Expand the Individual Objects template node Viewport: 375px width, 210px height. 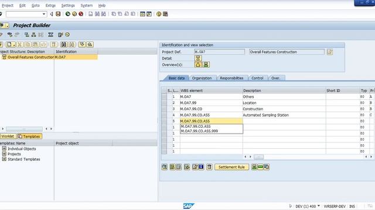click(x=4, y=148)
